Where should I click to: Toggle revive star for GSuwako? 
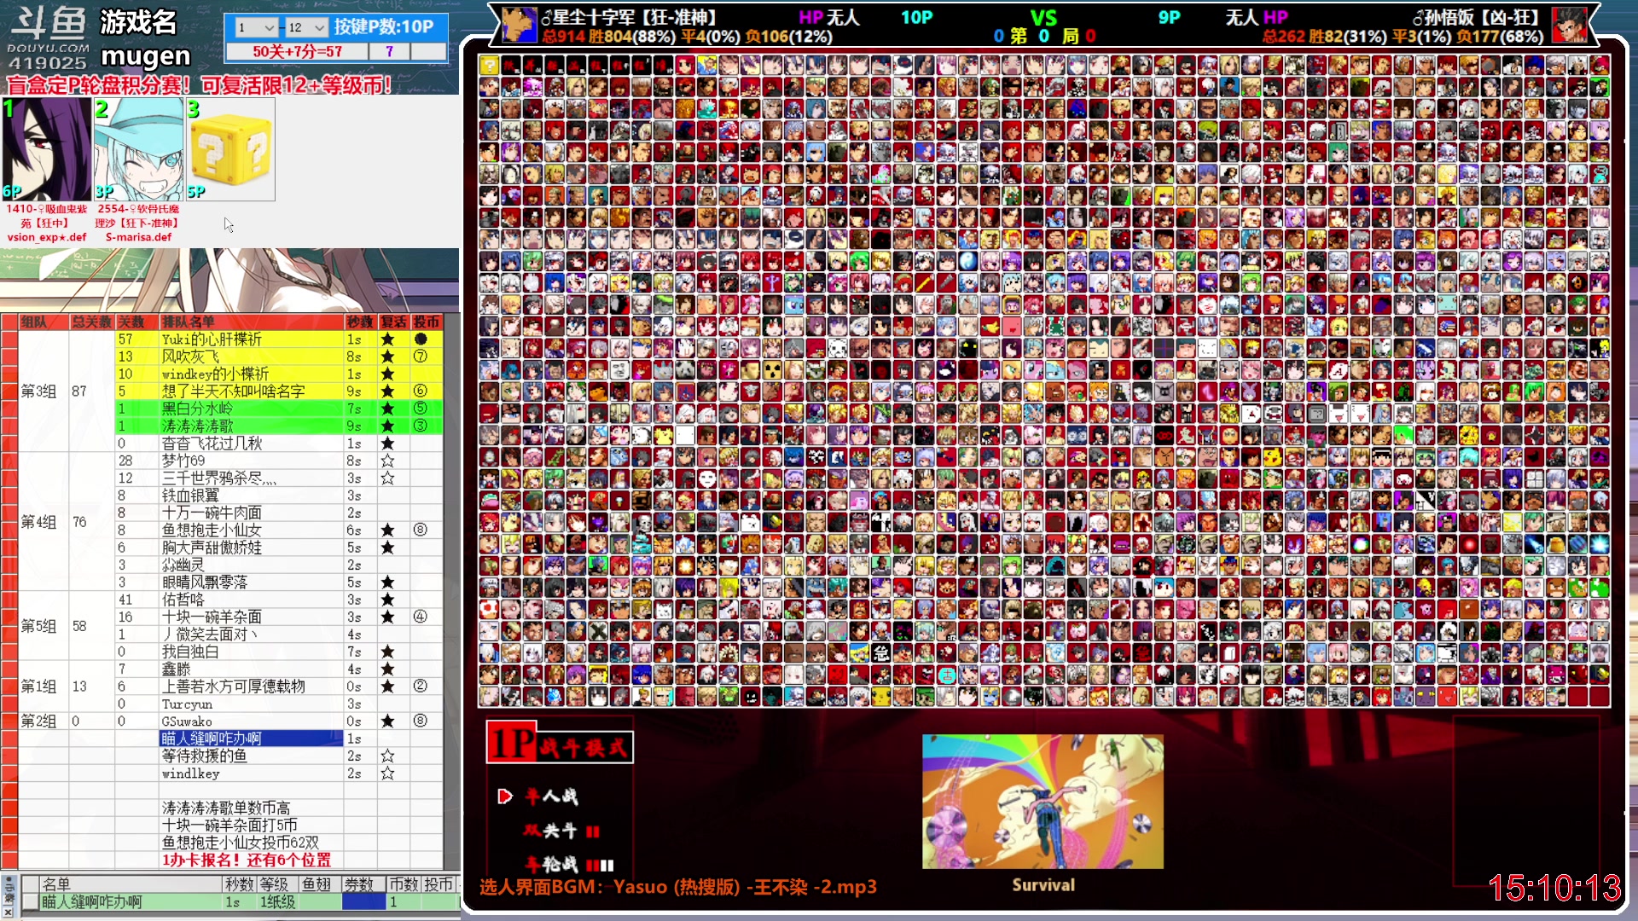[387, 721]
